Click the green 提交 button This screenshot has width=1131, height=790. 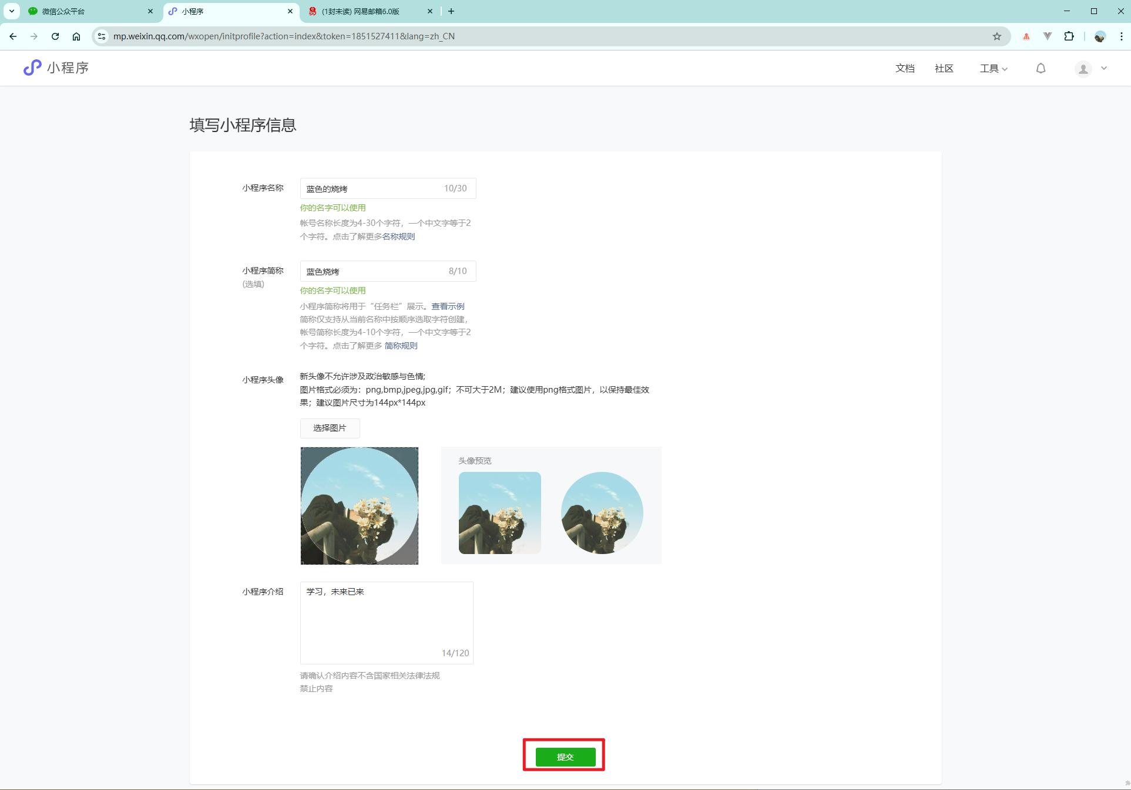pyautogui.click(x=565, y=757)
